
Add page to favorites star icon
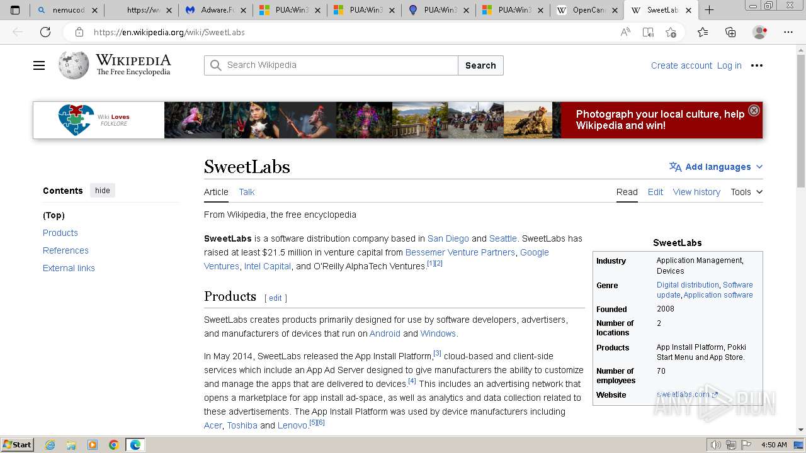[671, 32]
